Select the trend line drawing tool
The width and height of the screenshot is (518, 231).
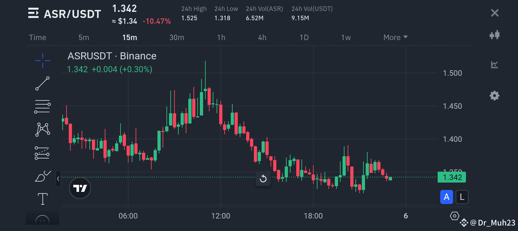[43, 84]
